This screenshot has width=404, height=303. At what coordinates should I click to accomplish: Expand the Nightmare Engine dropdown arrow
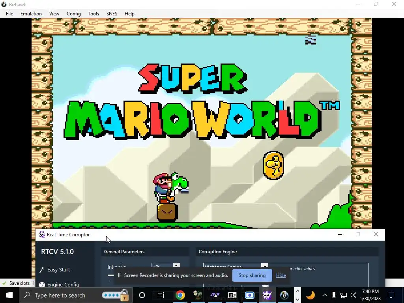(x=265, y=266)
